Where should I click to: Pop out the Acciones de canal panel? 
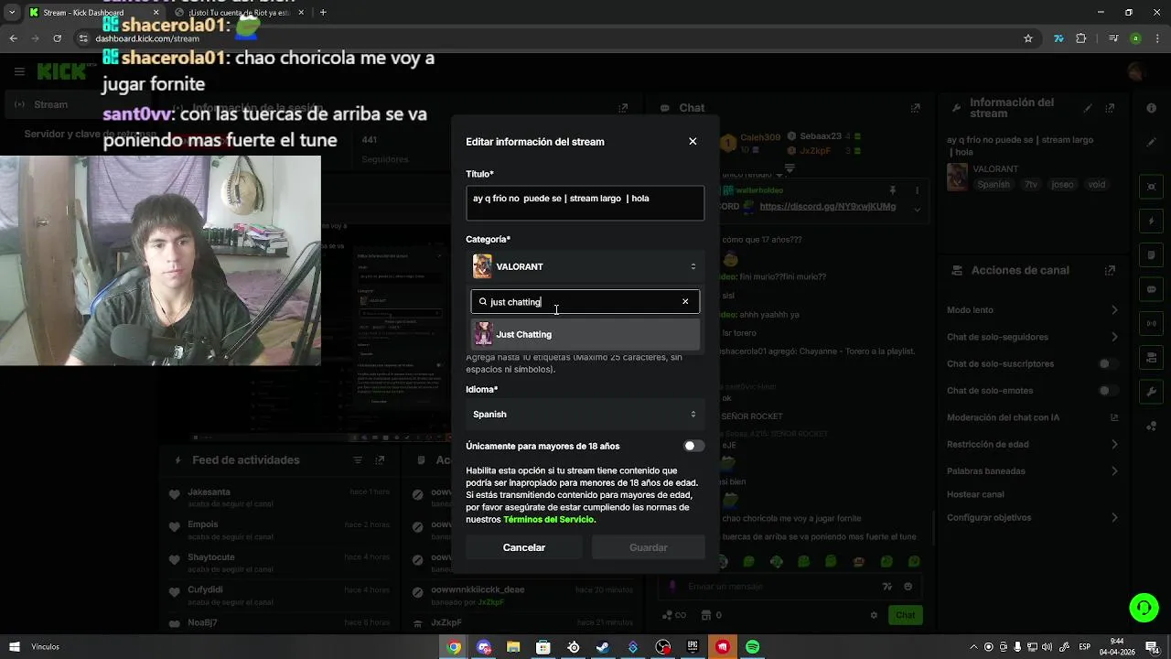click(1110, 271)
